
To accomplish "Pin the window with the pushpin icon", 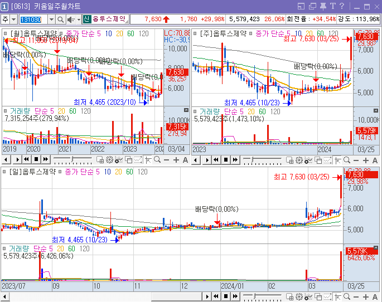I will pyautogui.click(x=323, y=6).
